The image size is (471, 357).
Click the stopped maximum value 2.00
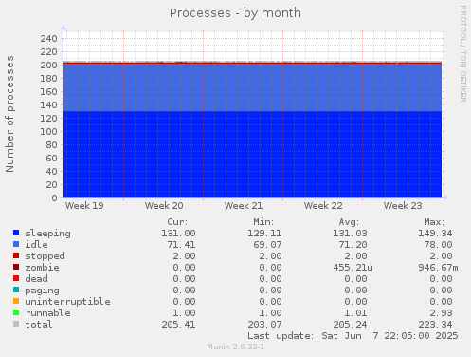point(441,256)
